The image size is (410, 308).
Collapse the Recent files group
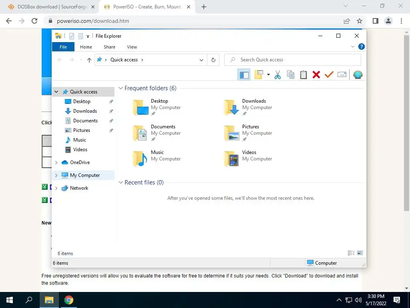point(121,182)
